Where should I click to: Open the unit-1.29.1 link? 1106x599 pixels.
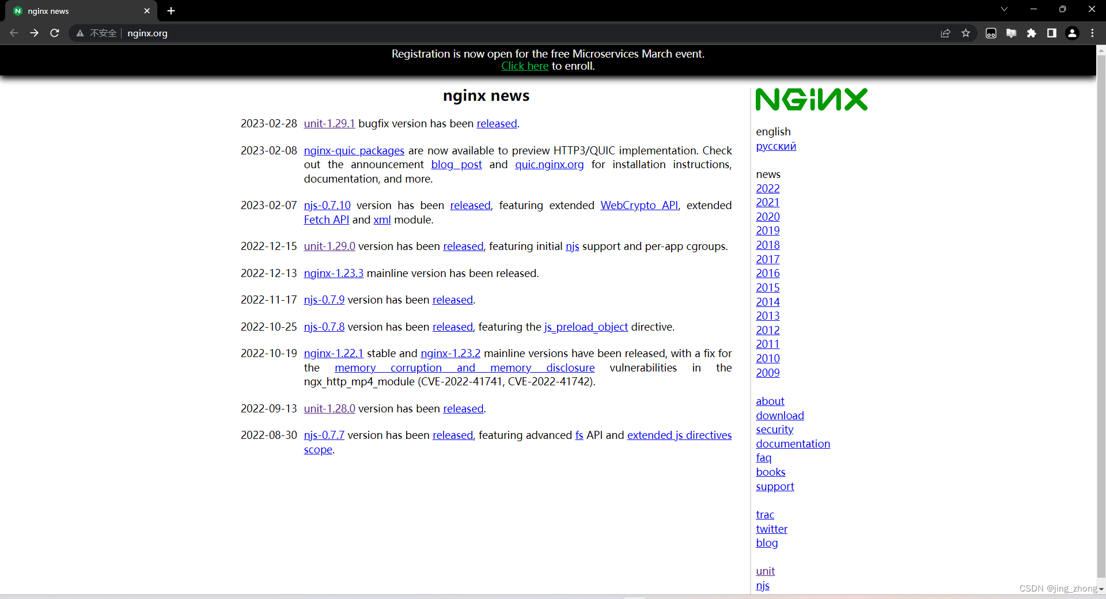pyautogui.click(x=329, y=124)
